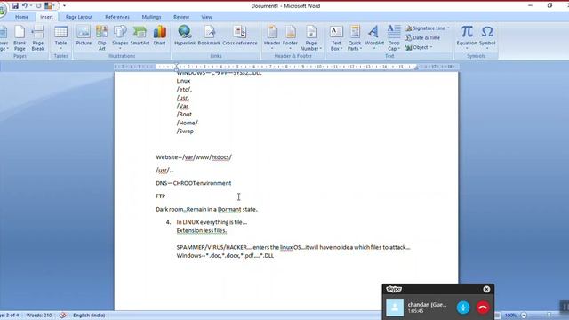Redo the last action
The width and height of the screenshot is (569, 320).
(x=38, y=6)
